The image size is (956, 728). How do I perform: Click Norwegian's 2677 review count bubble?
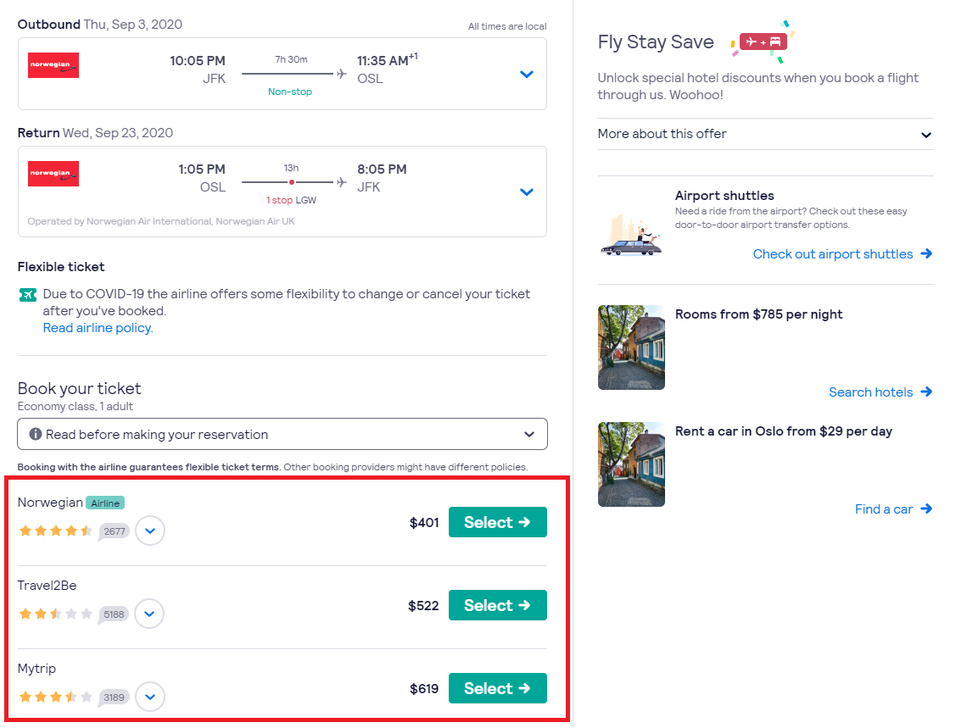coord(114,531)
